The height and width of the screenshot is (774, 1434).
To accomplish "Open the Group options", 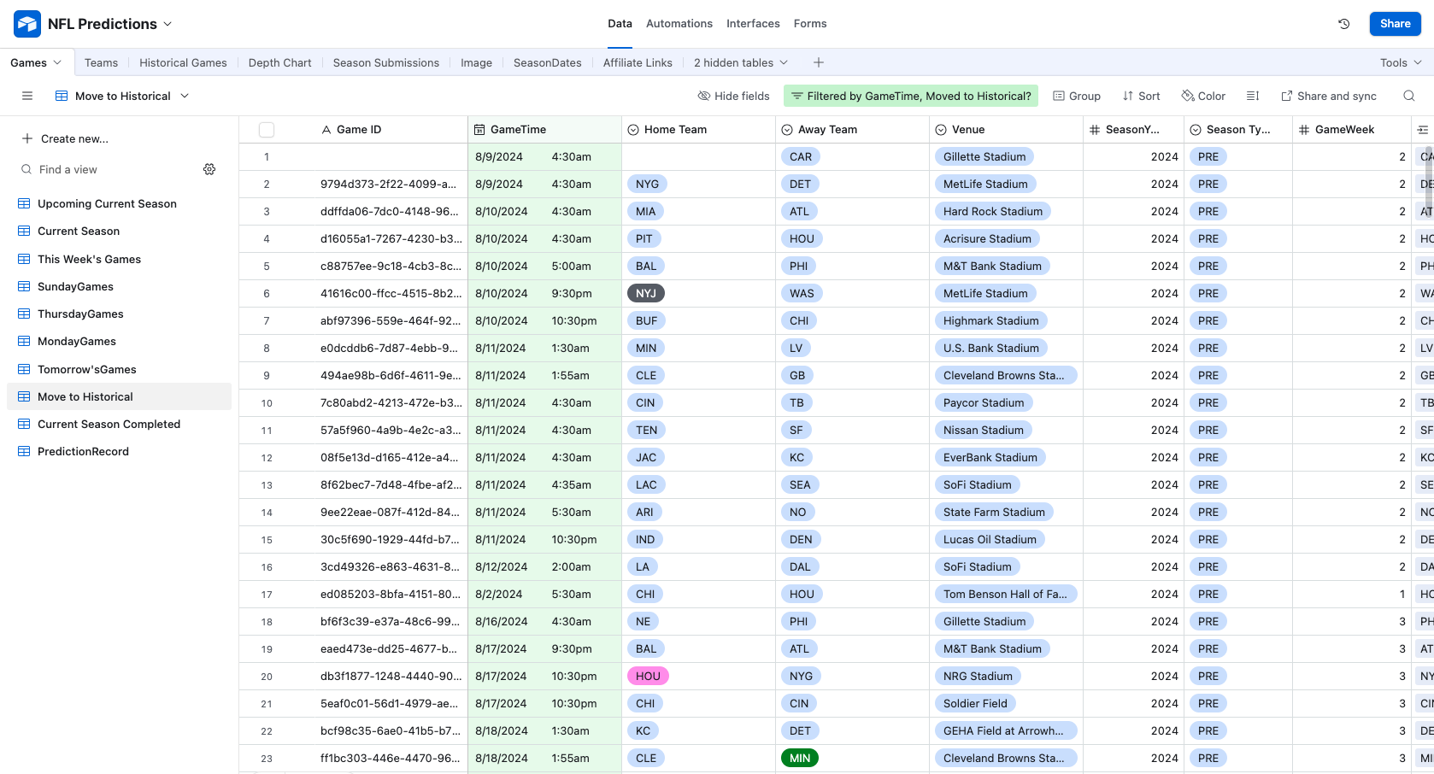I will tap(1077, 96).
